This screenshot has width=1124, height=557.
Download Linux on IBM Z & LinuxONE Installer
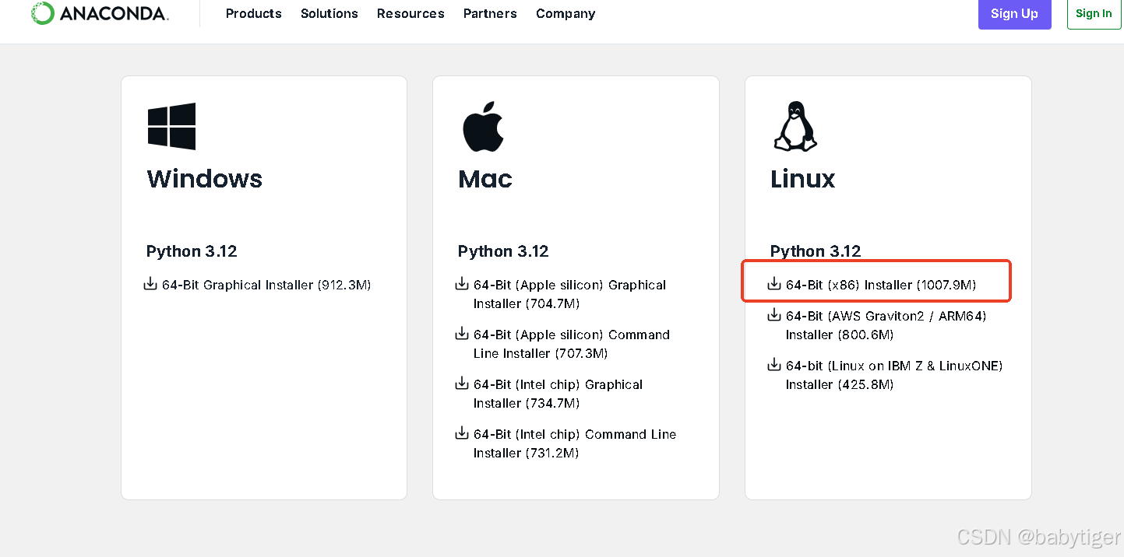coord(894,375)
